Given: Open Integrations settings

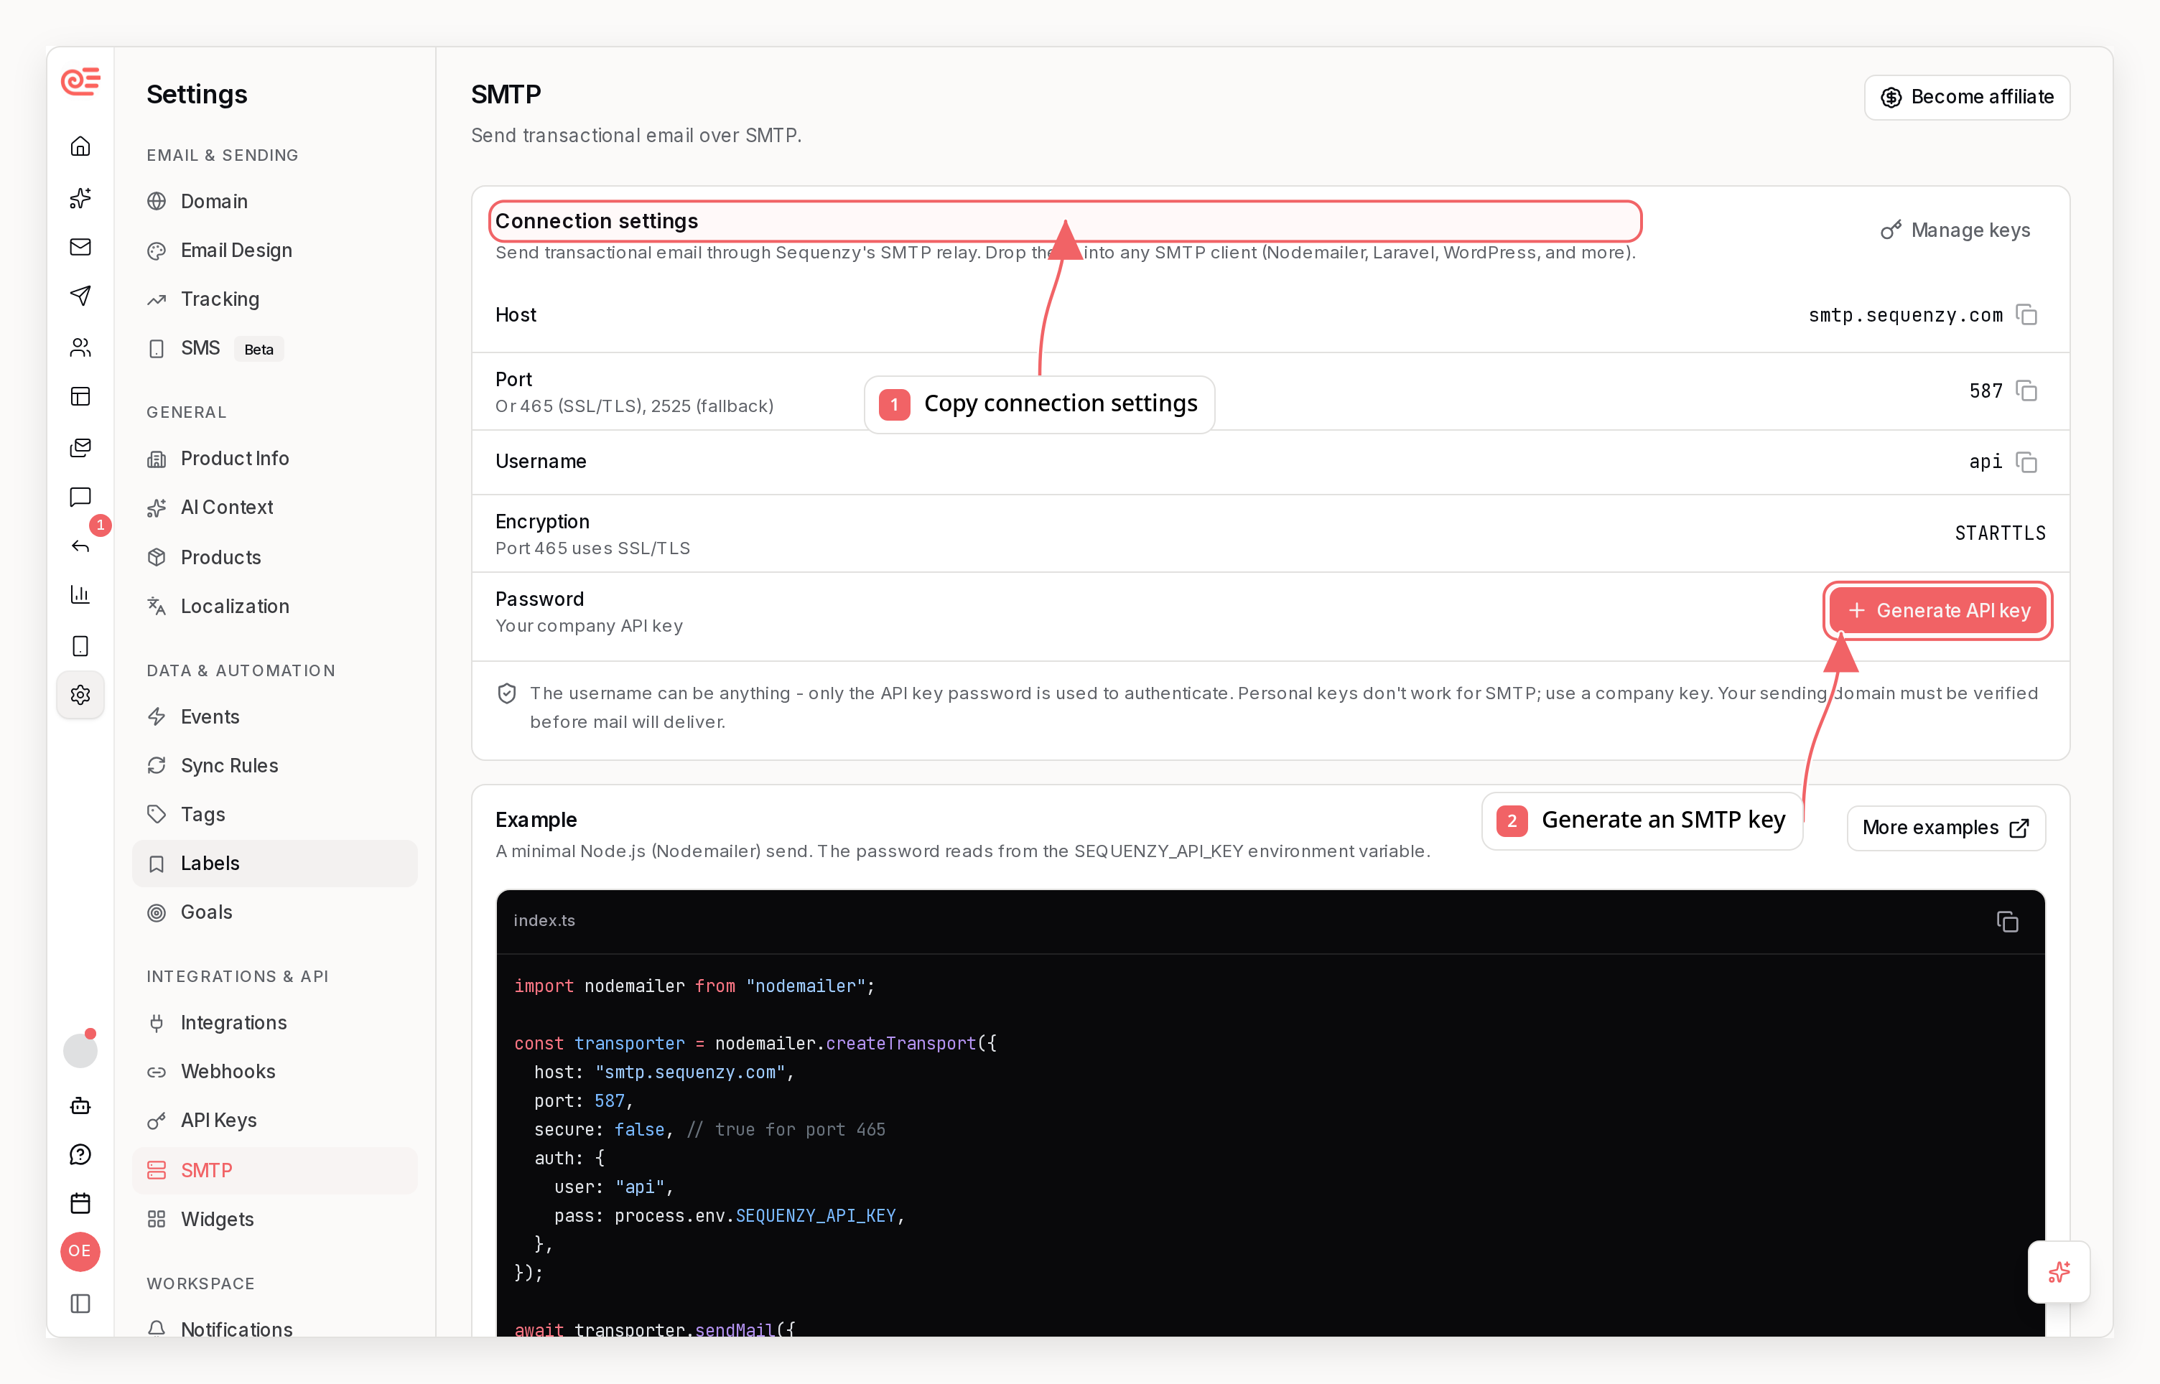Looking at the screenshot, I should tap(274, 1023).
